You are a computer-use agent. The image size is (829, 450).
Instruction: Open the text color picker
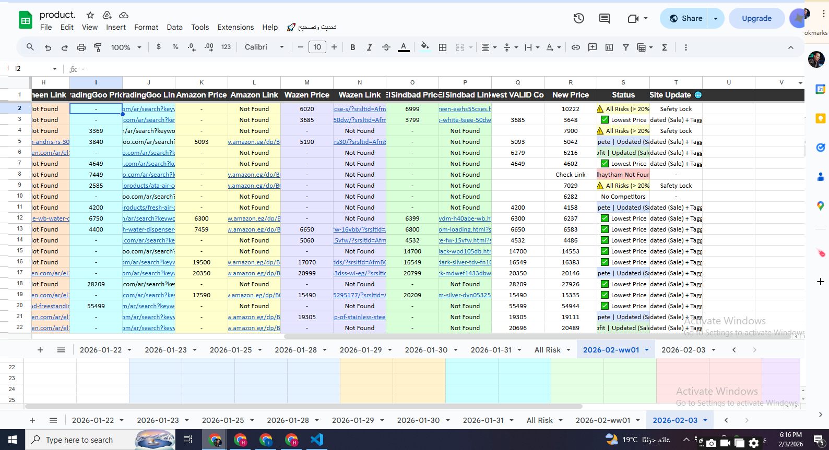point(404,47)
